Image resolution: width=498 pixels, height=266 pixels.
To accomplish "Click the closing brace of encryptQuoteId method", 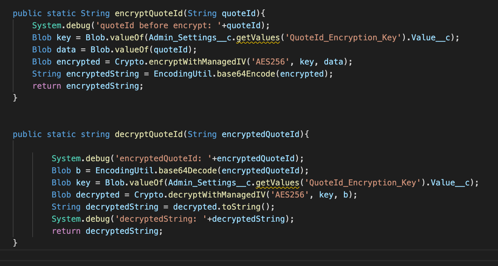I will pos(15,98).
